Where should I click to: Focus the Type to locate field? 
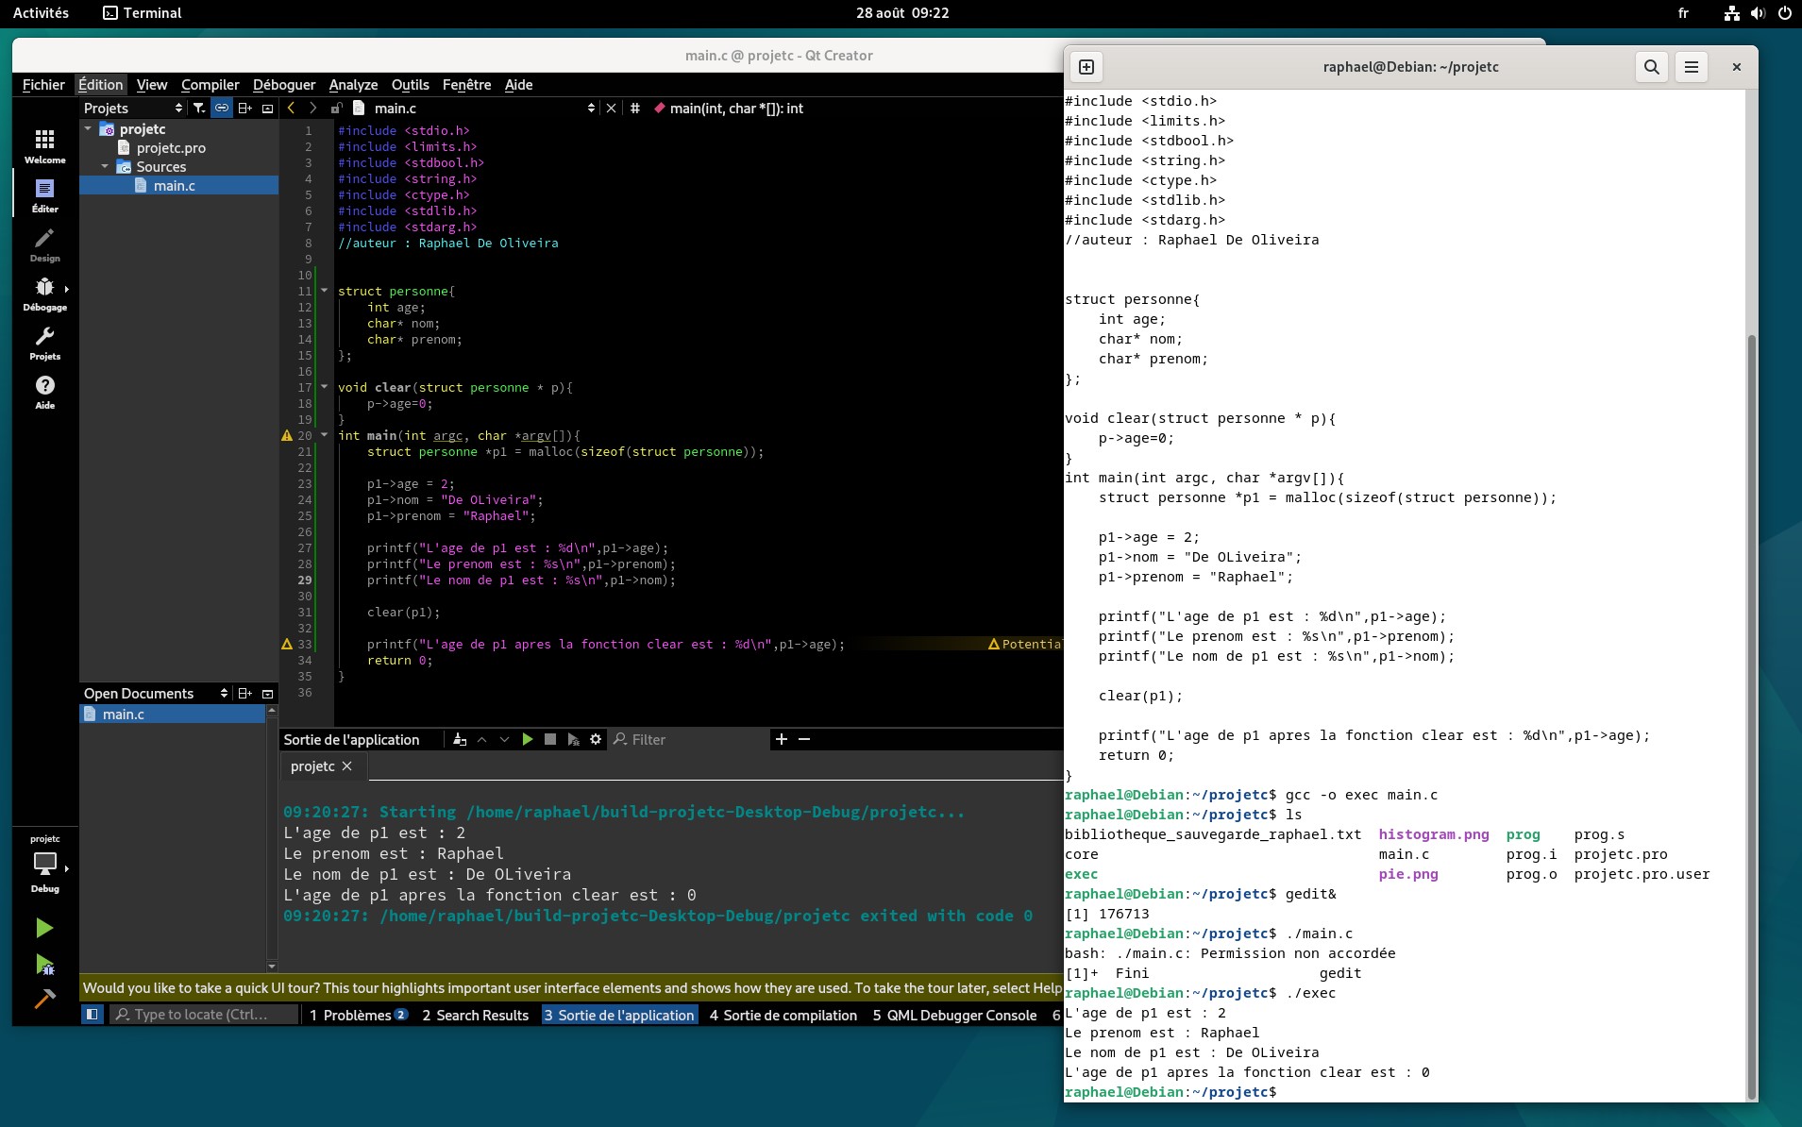pyautogui.click(x=203, y=1015)
